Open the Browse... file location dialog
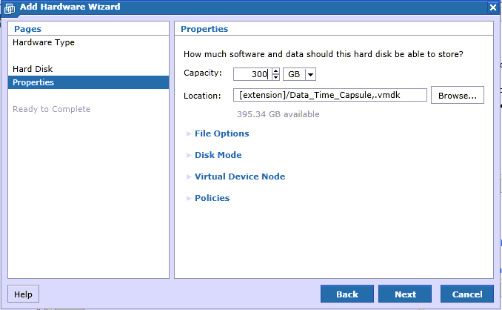Screen dimensions: 502x310 [457, 95]
